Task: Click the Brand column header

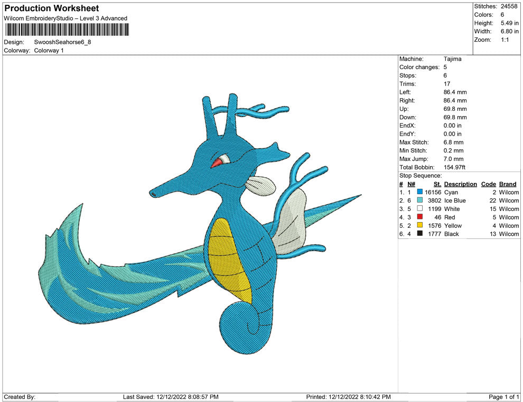Action: 508,184
